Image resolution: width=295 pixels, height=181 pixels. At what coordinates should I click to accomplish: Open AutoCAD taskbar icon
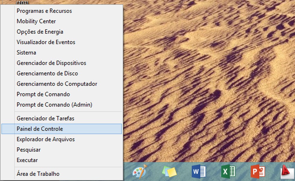click(287, 171)
